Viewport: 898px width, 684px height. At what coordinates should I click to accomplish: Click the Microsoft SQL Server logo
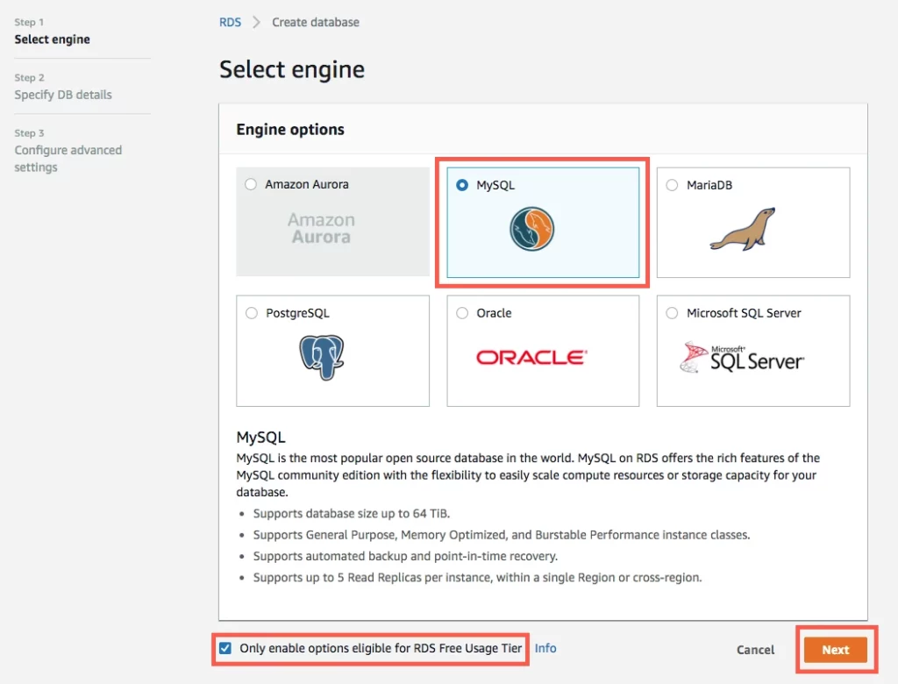tap(742, 358)
